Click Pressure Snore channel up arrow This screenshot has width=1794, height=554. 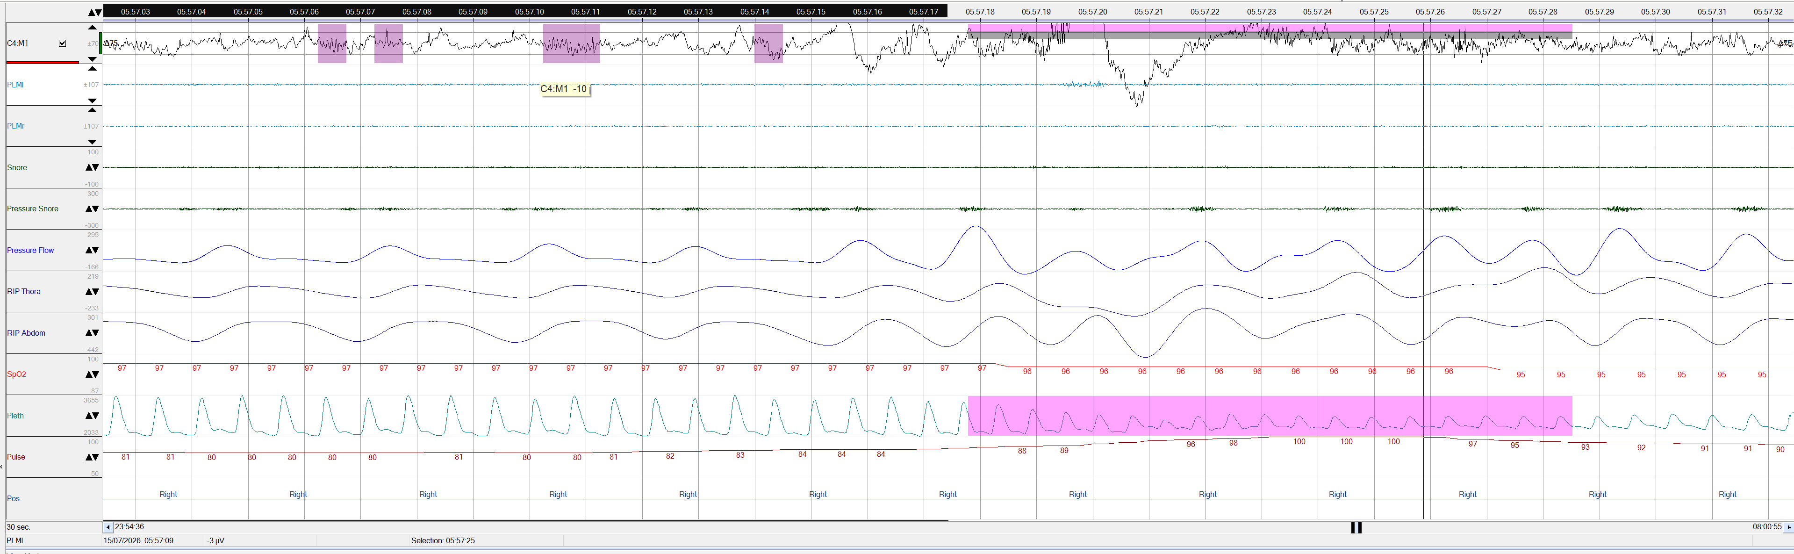(88, 209)
